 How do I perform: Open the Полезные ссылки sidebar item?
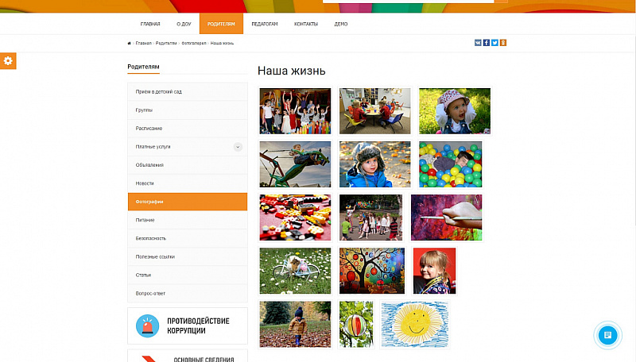188,256
